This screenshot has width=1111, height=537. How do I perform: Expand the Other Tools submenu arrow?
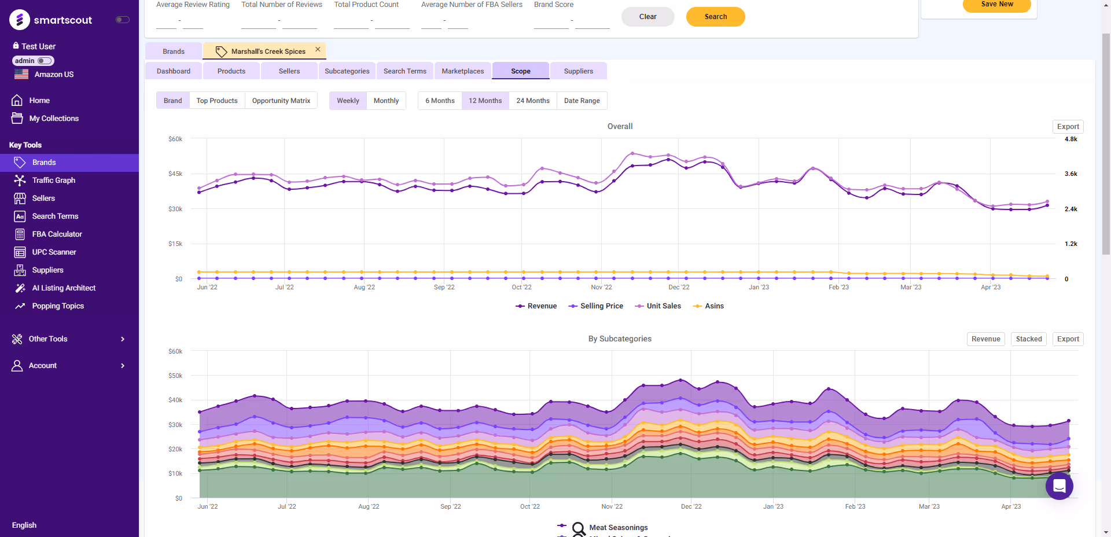click(123, 339)
